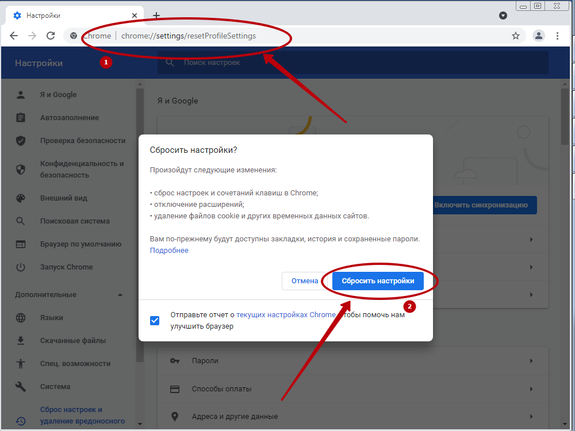The image size is (575, 431).
Task: Open the Chrome profile avatar icon
Action: click(539, 36)
